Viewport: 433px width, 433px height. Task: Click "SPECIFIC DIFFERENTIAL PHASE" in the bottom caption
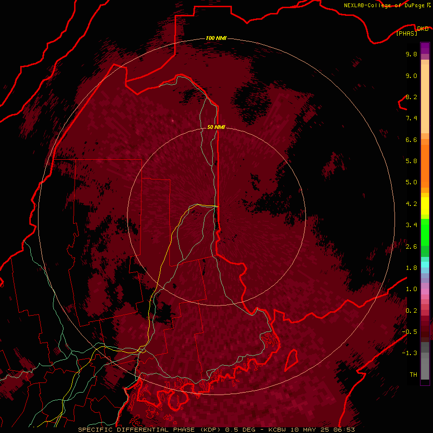tap(137, 430)
